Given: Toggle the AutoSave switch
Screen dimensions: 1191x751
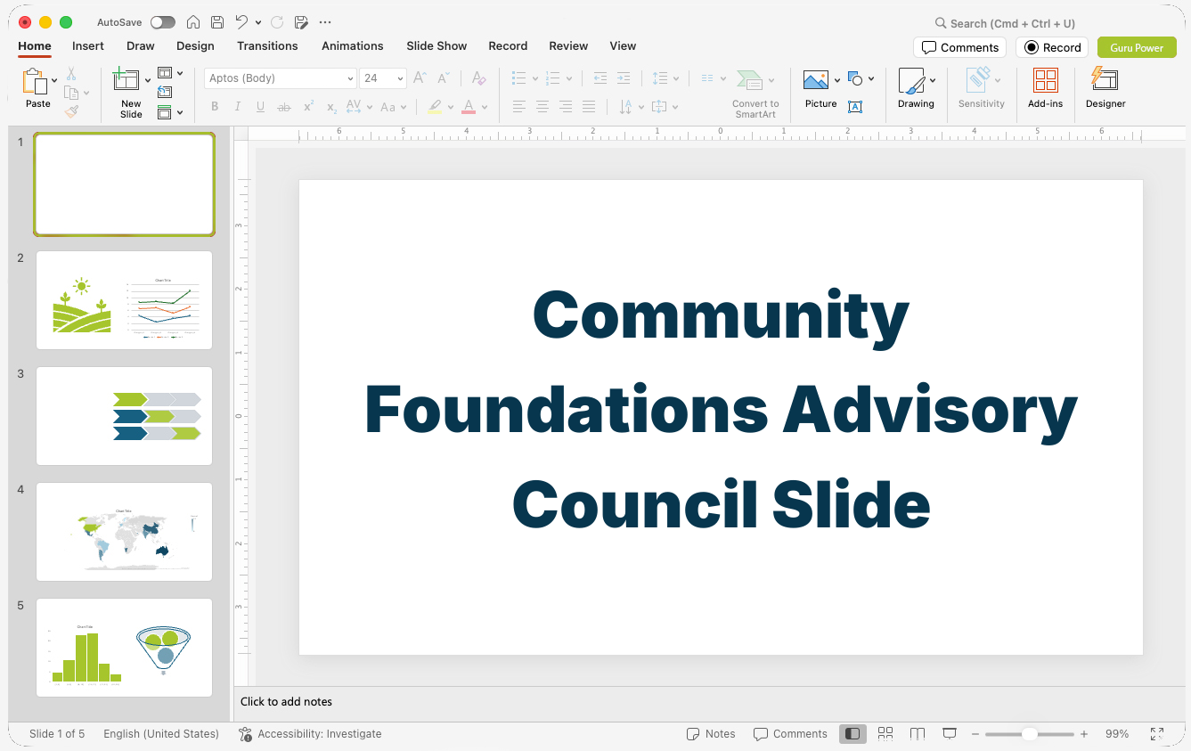Looking at the screenshot, I should pyautogui.click(x=163, y=22).
